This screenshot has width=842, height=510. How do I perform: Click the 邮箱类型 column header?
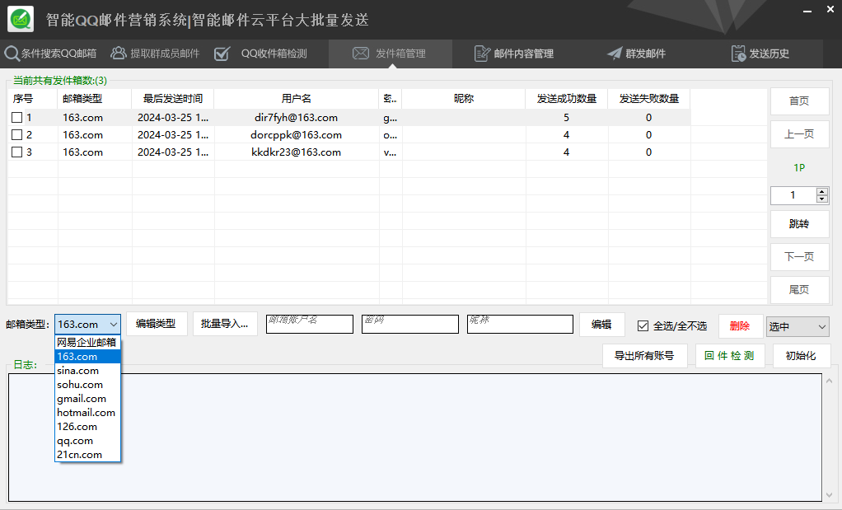(95, 99)
